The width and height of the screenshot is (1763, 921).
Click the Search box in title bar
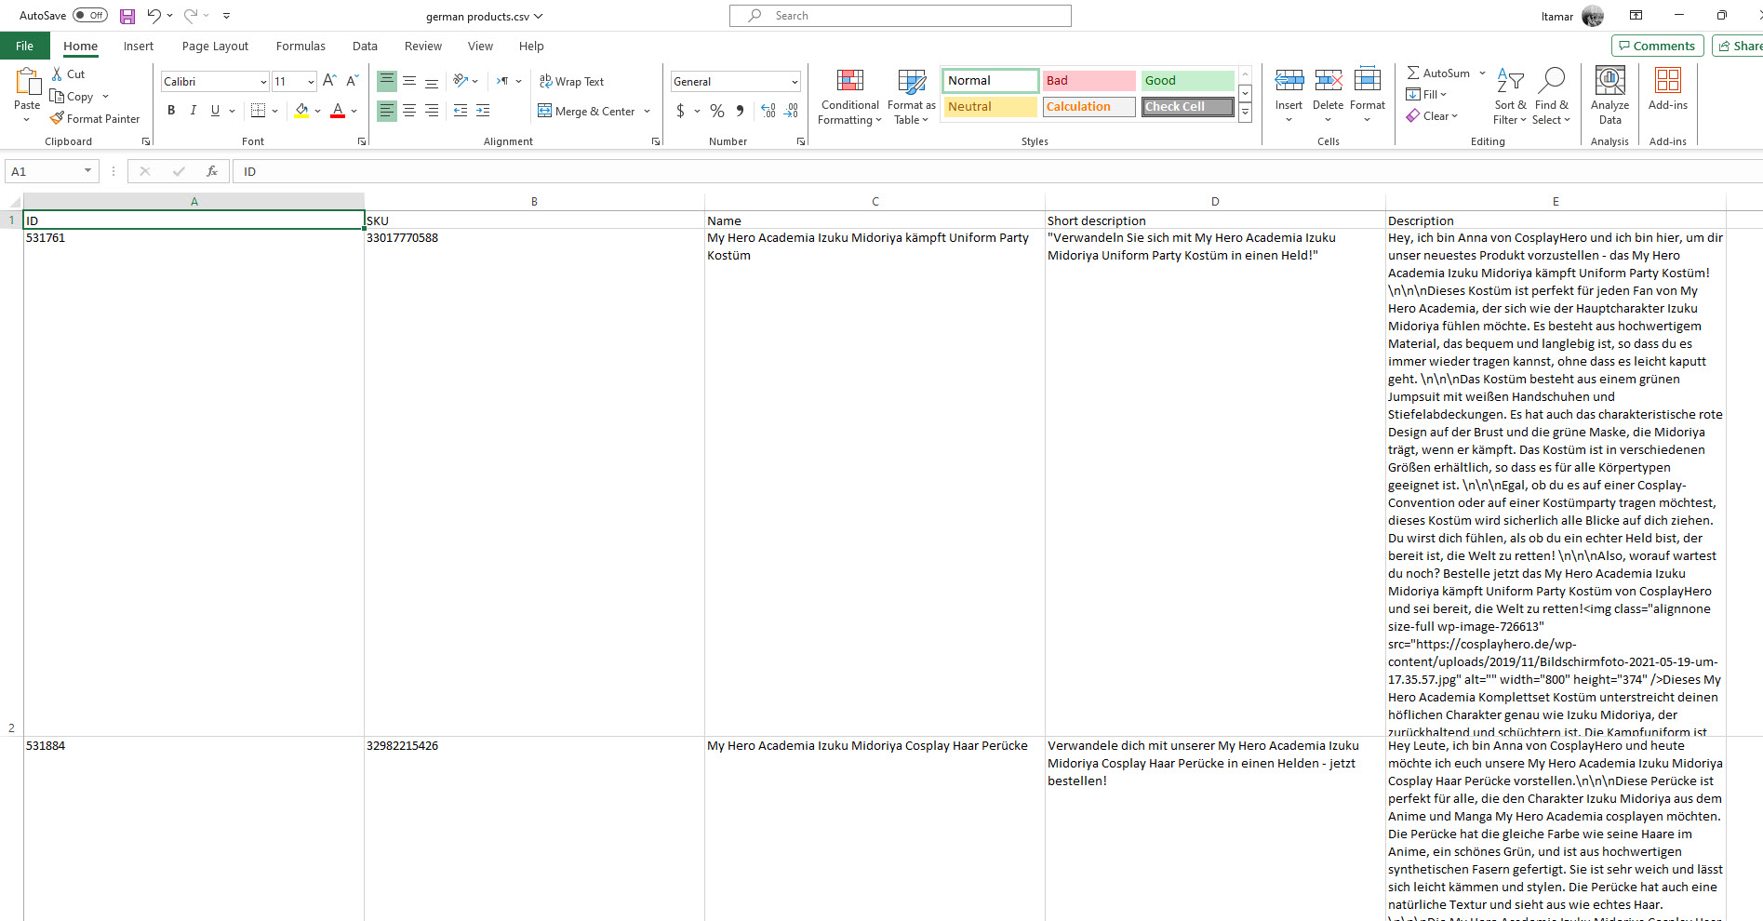pos(901,16)
